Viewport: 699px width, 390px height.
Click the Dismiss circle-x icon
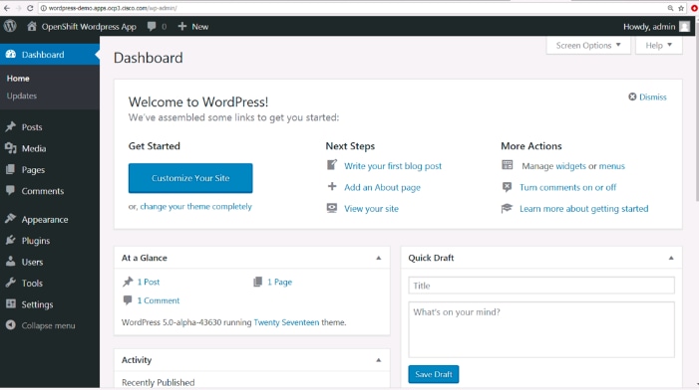(632, 97)
